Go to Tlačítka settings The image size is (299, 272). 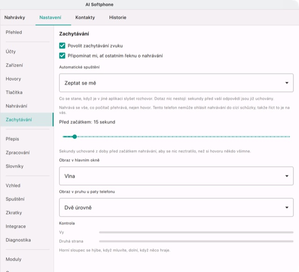(27, 92)
